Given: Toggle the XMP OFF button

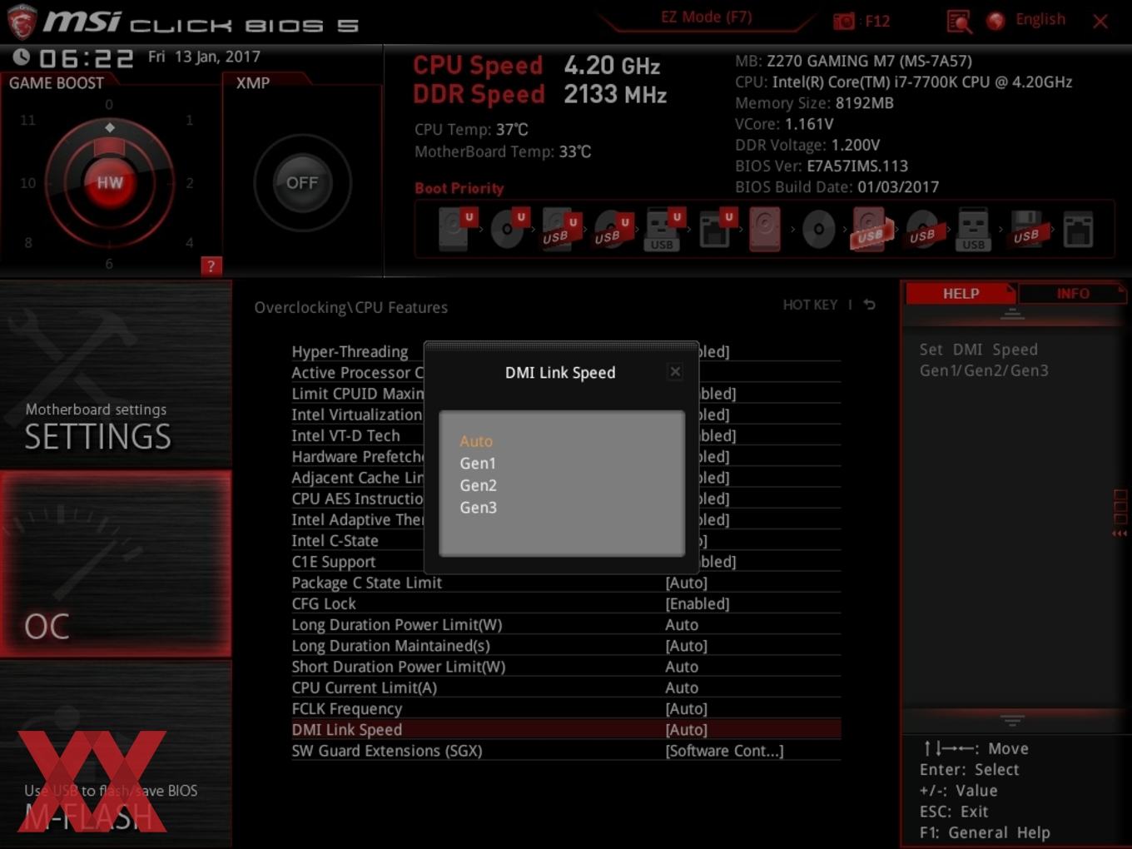Looking at the screenshot, I should (x=302, y=182).
